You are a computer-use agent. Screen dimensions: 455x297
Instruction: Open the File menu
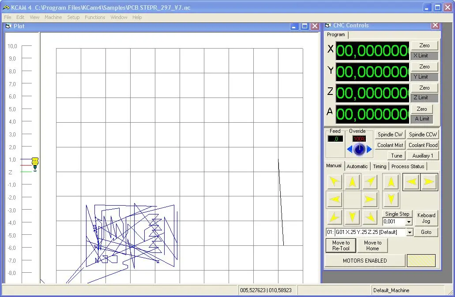pos(8,17)
